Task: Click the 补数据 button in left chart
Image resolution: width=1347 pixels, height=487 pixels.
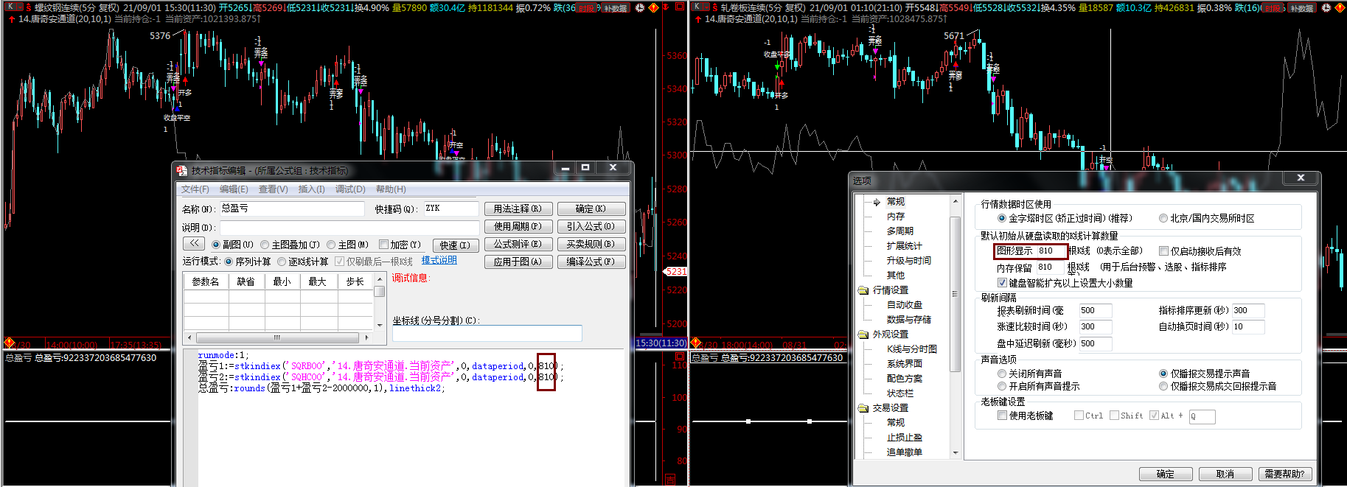Action: click(616, 8)
